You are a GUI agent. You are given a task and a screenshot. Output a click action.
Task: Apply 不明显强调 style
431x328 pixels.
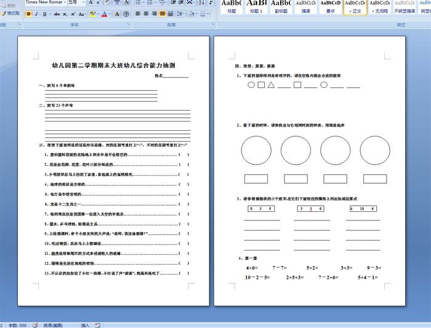[x=404, y=7]
